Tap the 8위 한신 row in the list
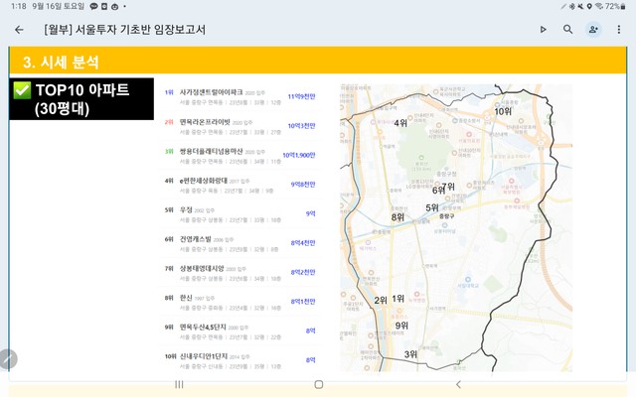Image resolution: width=636 pixels, height=397 pixels. 239,302
